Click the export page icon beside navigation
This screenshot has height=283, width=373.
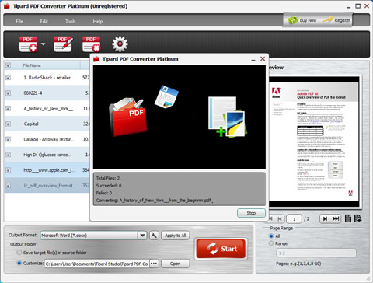[357, 218]
